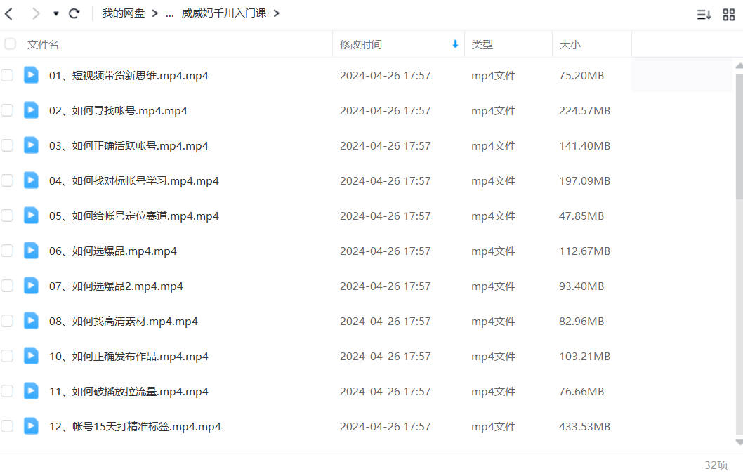Select file 05、如何给帐号定位赛道.mp4.mp4
Viewport: 743px width, 476px height.
pyautogui.click(x=134, y=216)
